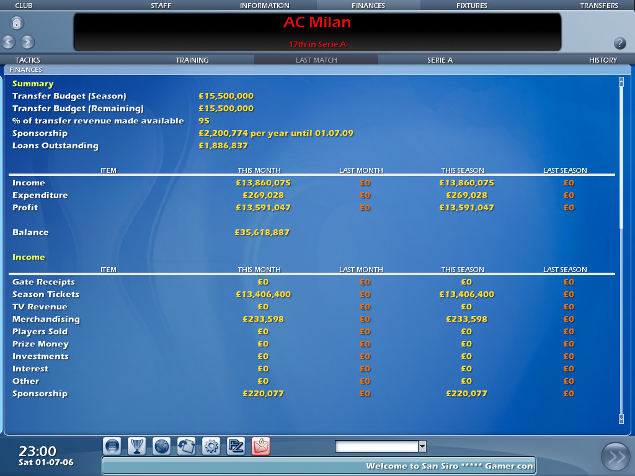
Task: Click the Players Sold row label
Action: pos(40,332)
